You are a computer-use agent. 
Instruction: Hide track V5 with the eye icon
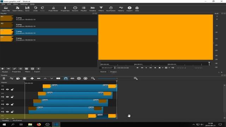click(x=7, y=89)
